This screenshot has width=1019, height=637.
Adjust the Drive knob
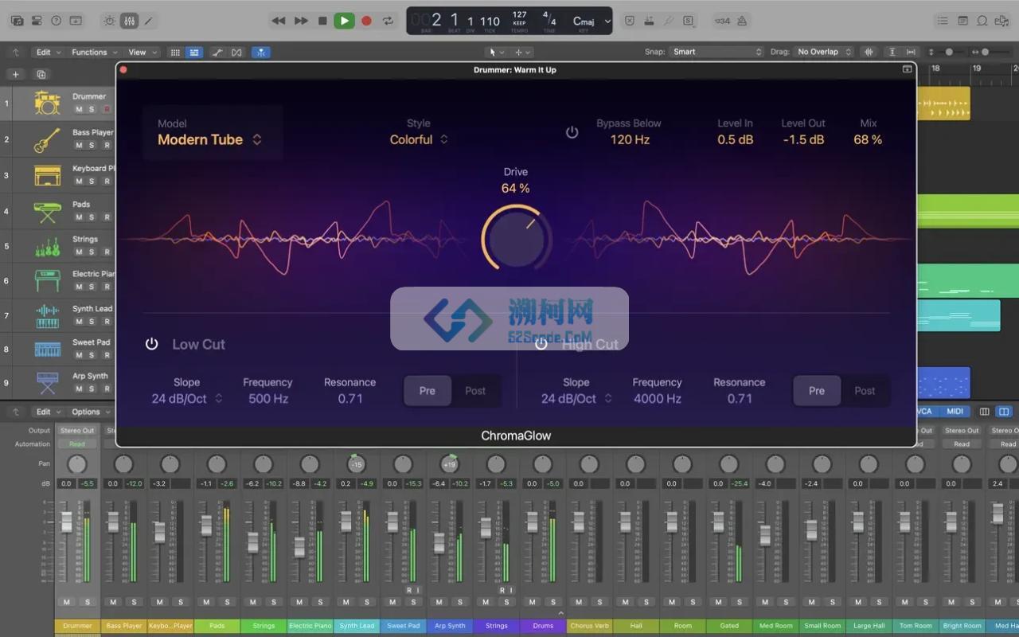point(516,238)
